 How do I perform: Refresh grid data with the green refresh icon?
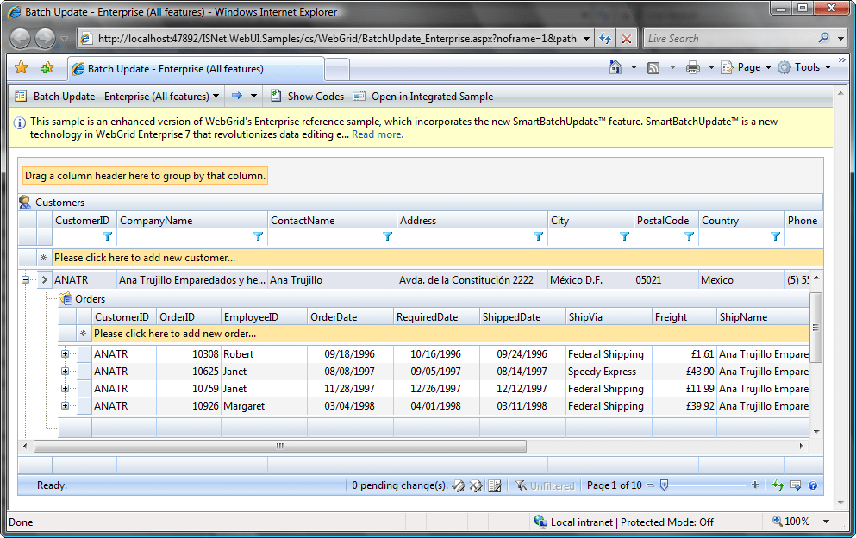tap(778, 485)
